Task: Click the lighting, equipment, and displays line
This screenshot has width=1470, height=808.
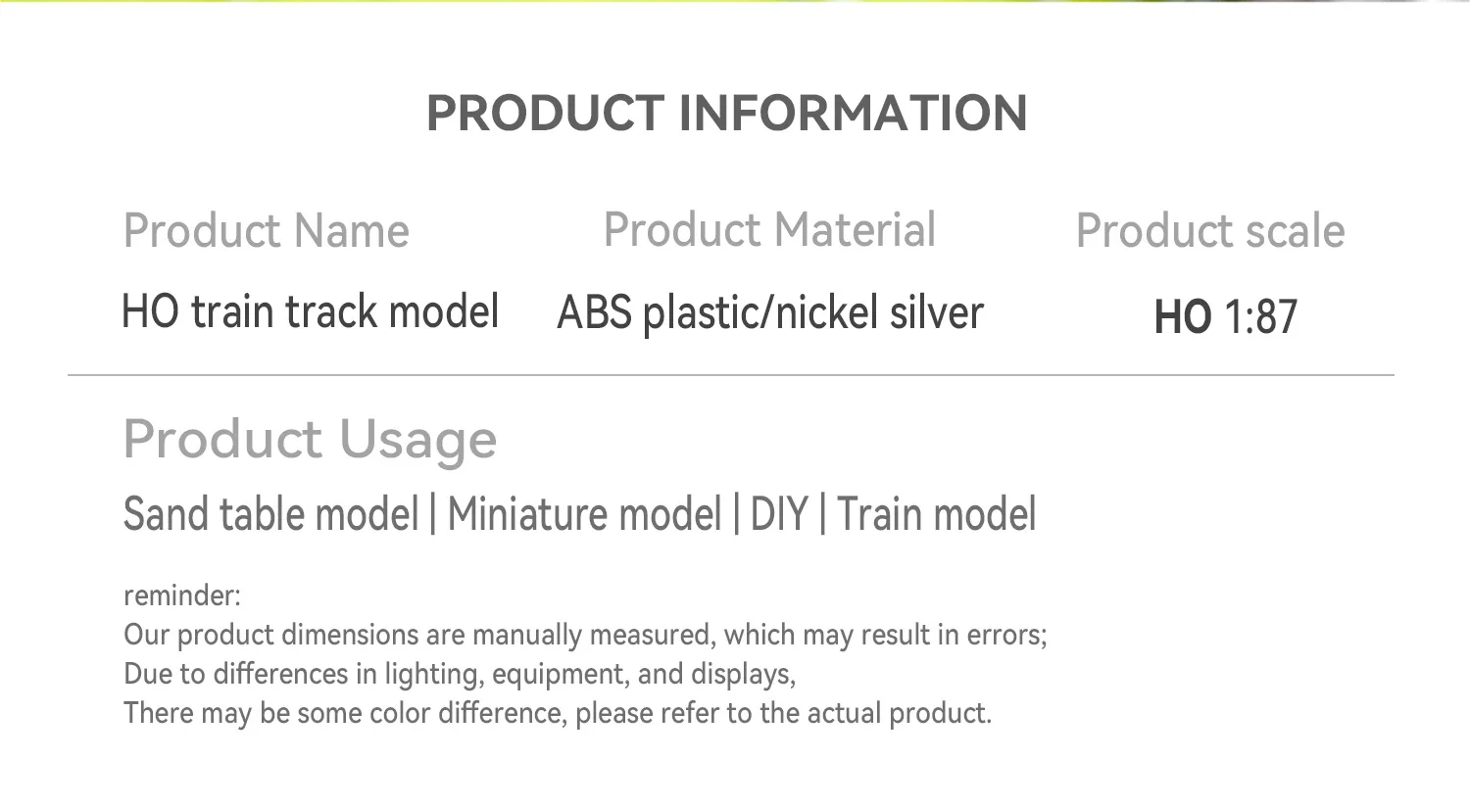Action: coord(460,675)
